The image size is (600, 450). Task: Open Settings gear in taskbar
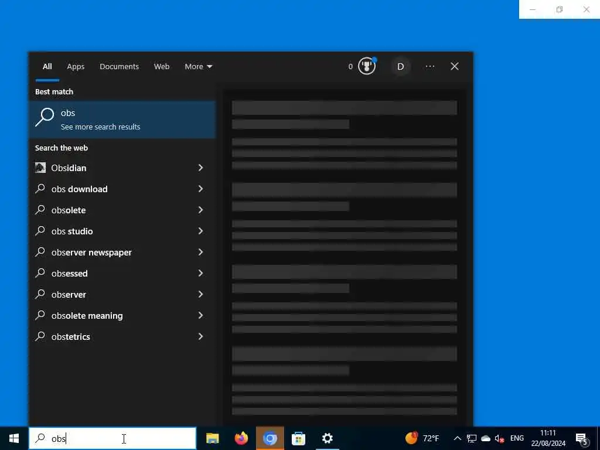click(327, 438)
